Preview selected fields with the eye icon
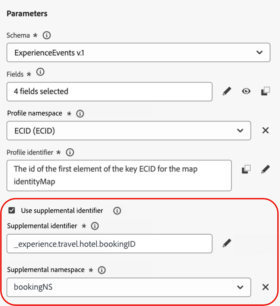Screen dimensions: 280x306 (246, 91)
